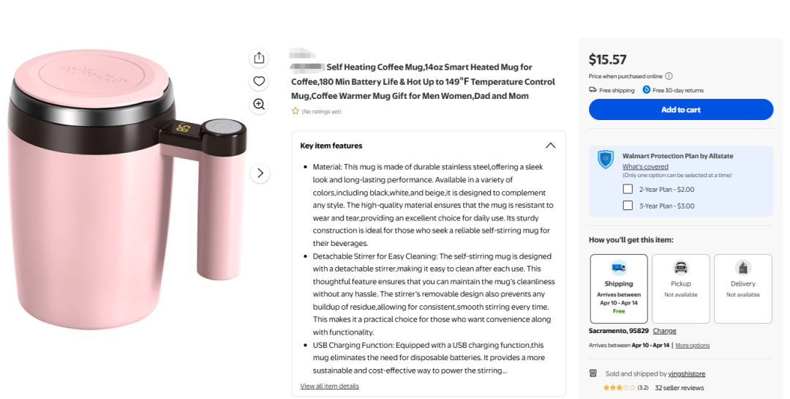This screenshot has width=790, height=399.
Task: Collapse the Key item features section
Action: coord(551,146)
